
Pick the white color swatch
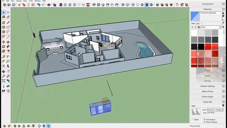tap(194, 33)
